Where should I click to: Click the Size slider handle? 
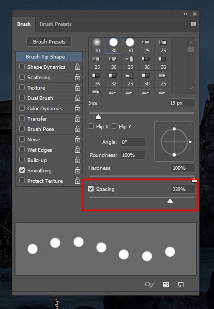pyautogui.click(x=98, y=117)
